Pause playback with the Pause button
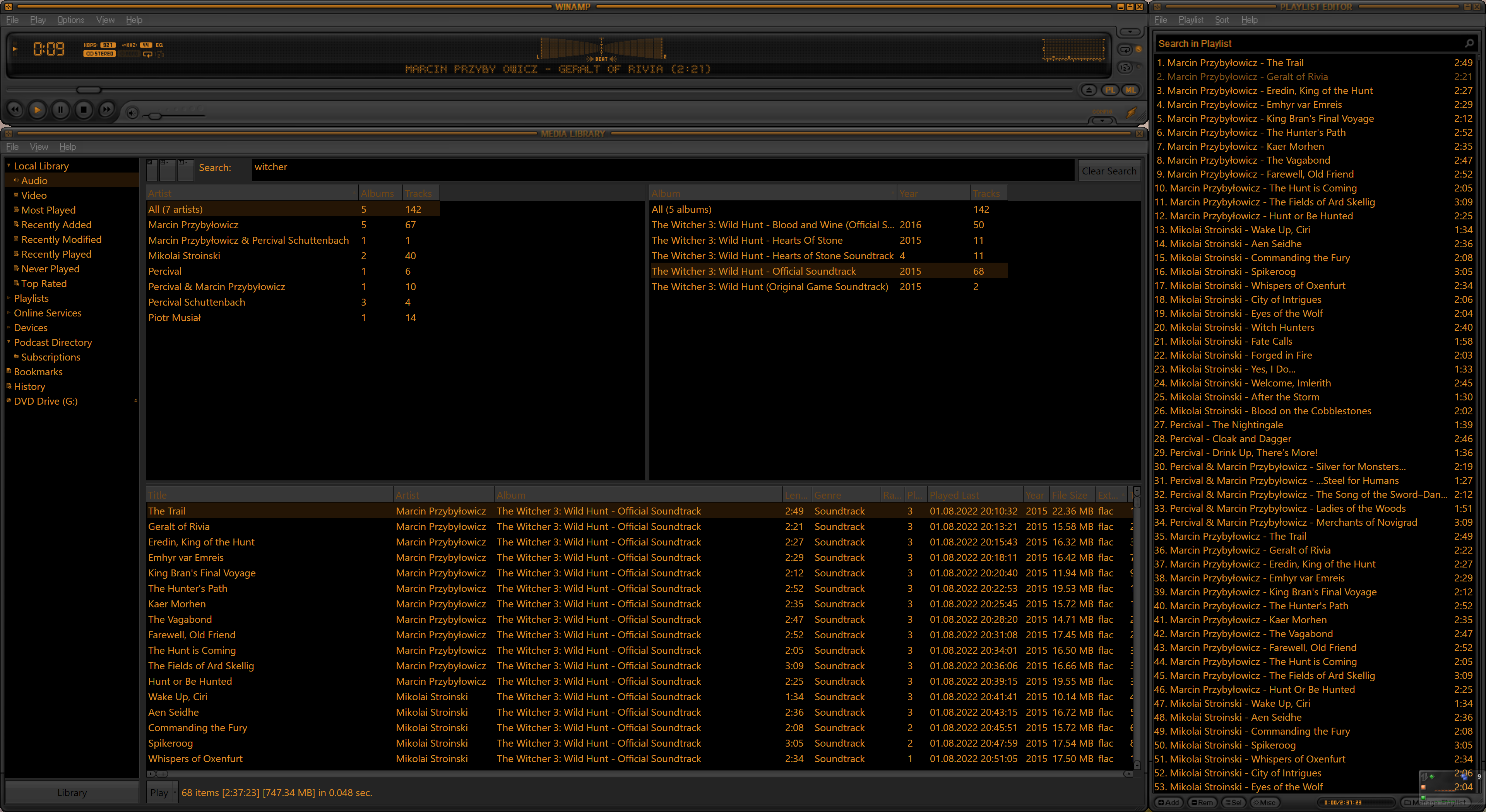Screen dimensions: 1486x812 coord(61,109)
